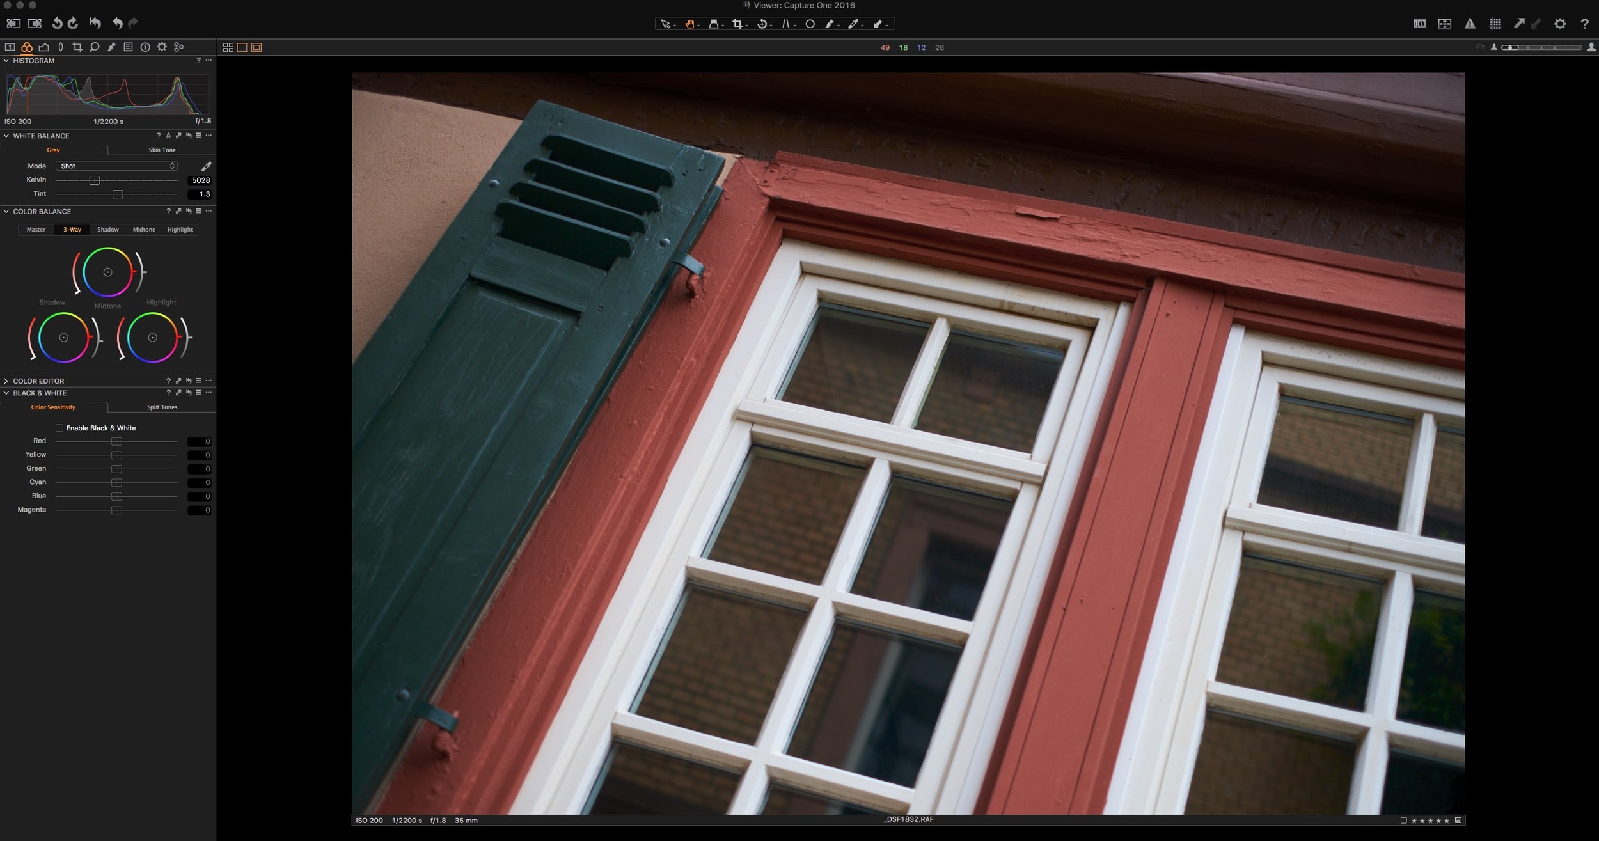Select the Loupe tool in cursor toolbar

[x=713, y=24]
